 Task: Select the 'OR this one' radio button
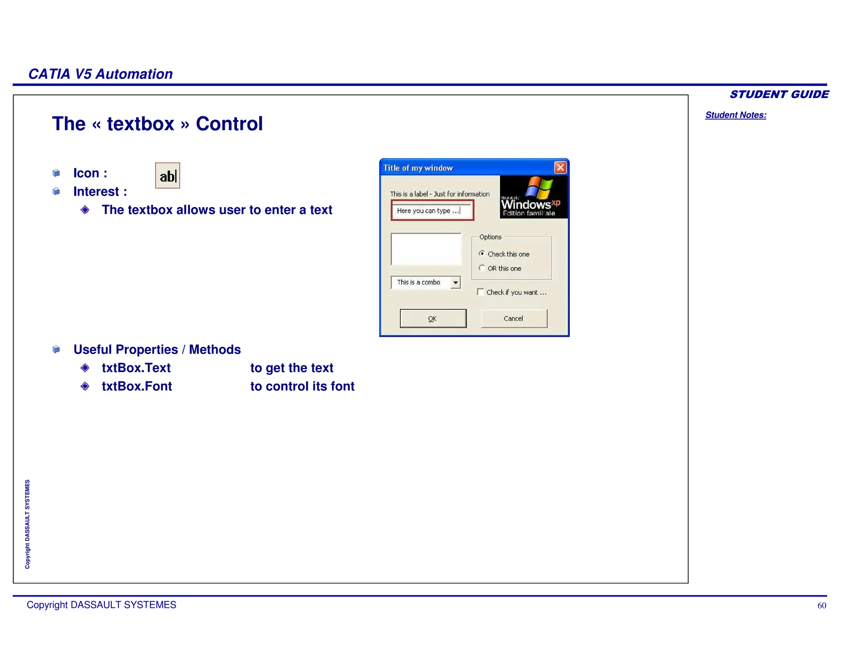pos(482,268)
